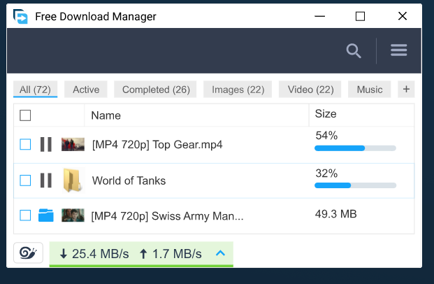The height and width of the screenshot is (284, 434).
Task: Pause the Top Gear.mp4 download
Action: click(x=46, y=144)
